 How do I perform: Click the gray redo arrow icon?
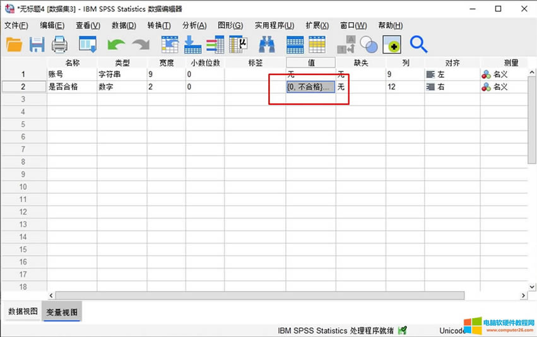(x=141, y=45)
